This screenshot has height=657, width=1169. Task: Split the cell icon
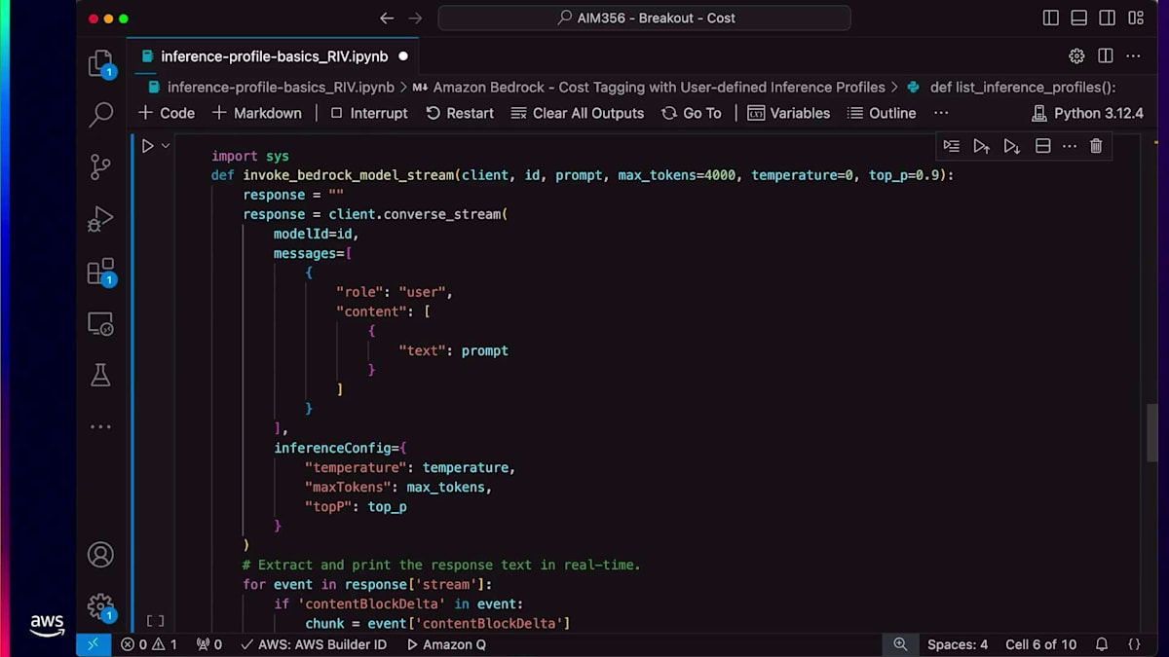pyautogui.click(x=1042, y=146)
